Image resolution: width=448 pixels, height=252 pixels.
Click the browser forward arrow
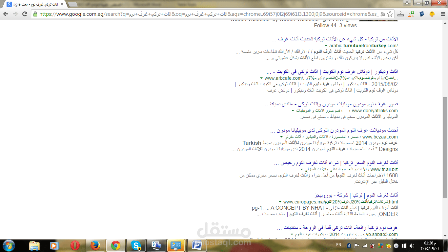[x=15, y=14]
